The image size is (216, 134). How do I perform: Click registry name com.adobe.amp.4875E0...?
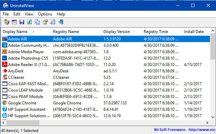(x=76, y=52)
